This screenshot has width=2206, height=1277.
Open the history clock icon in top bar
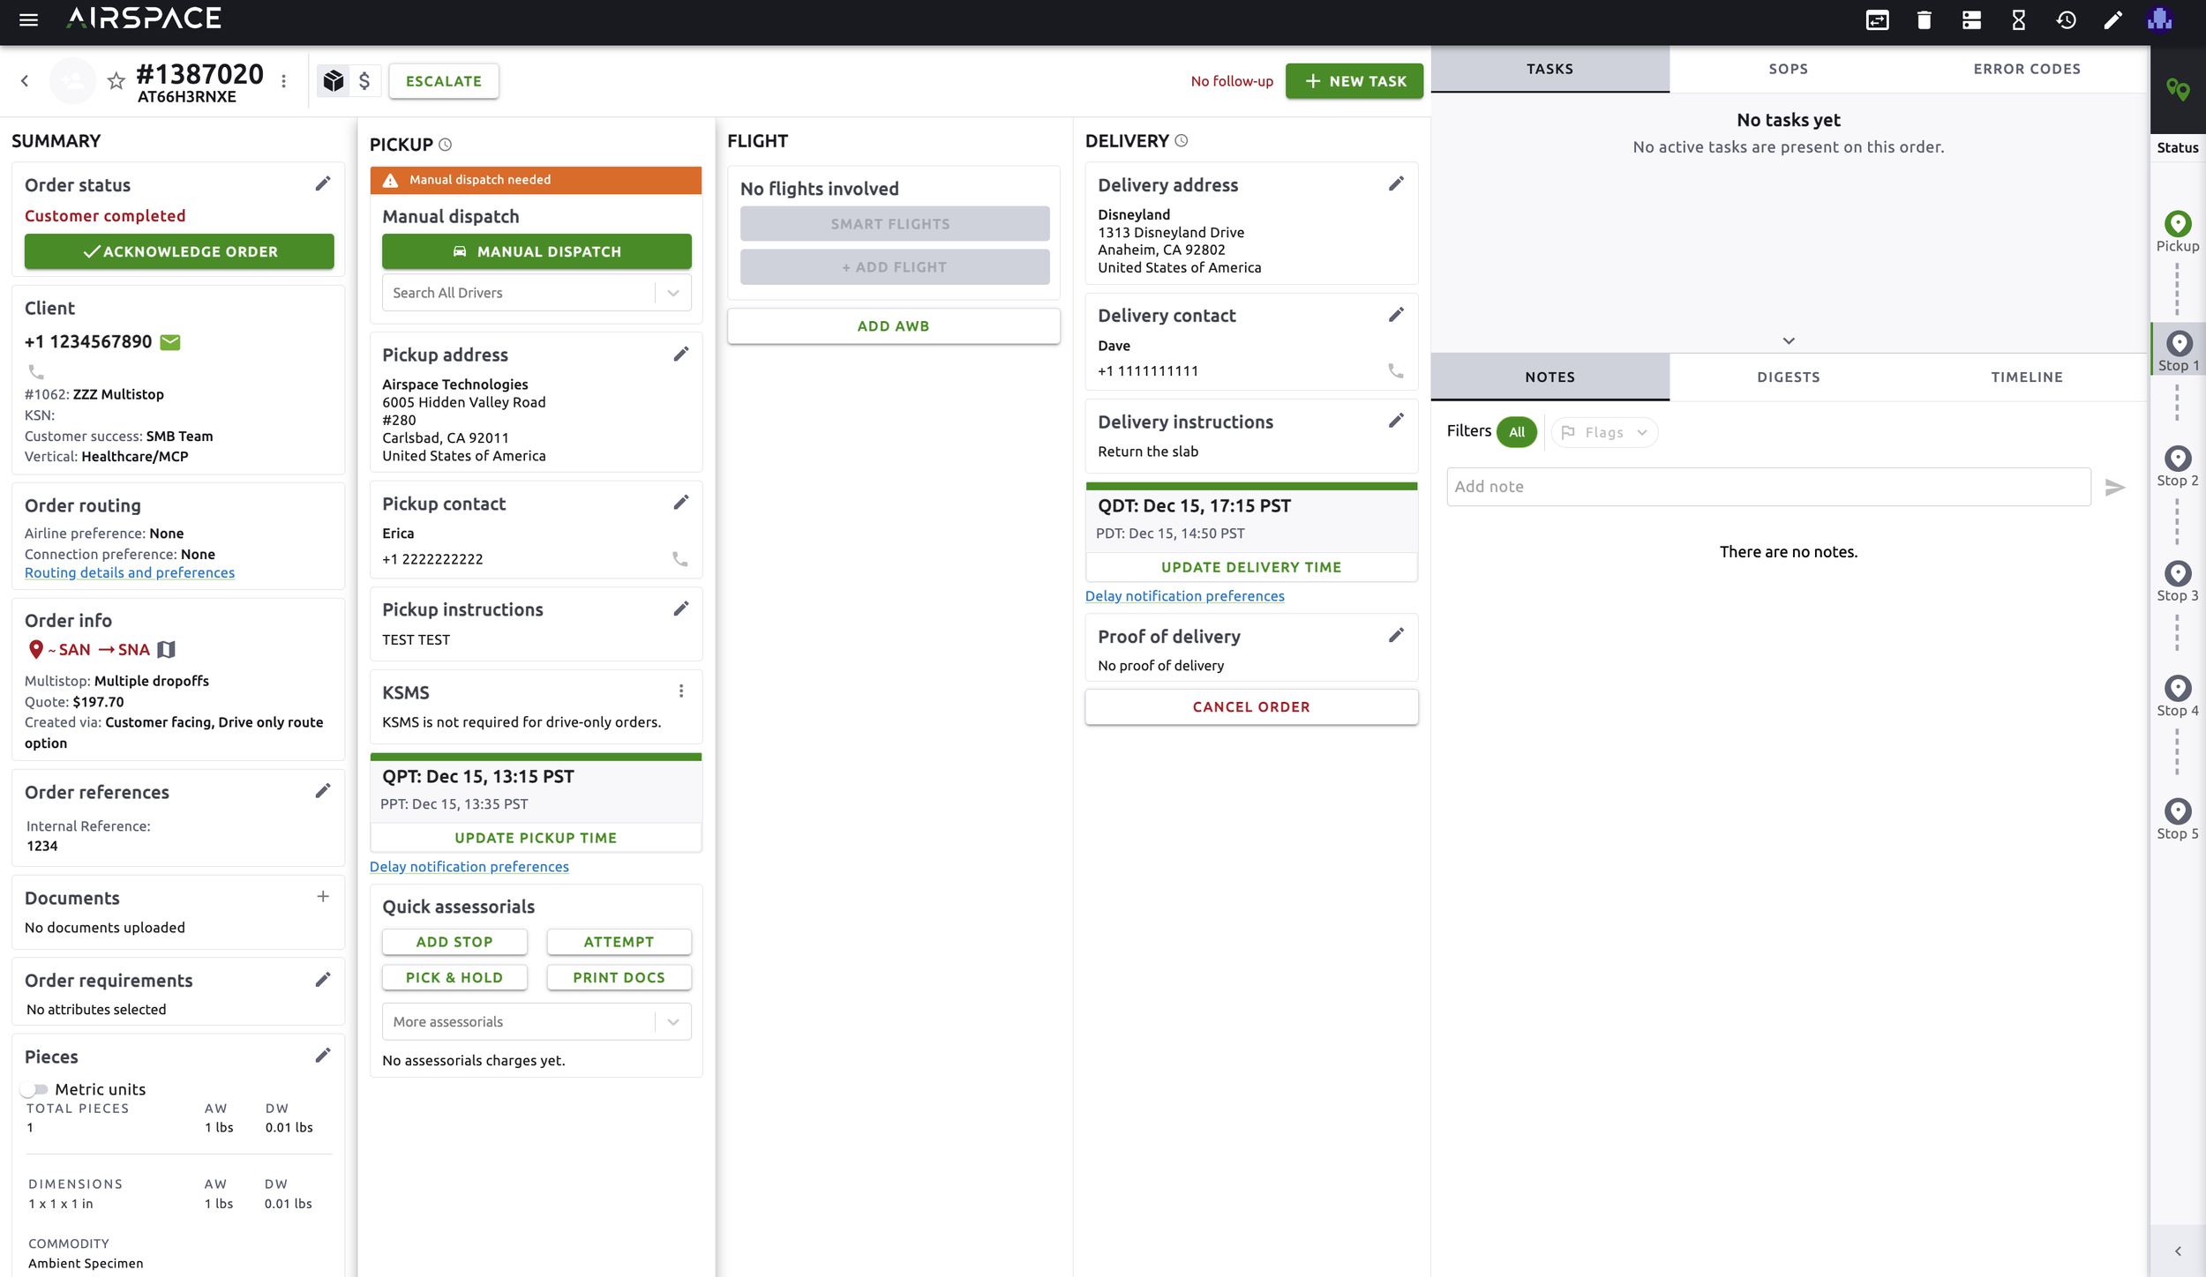point(2066,19)
